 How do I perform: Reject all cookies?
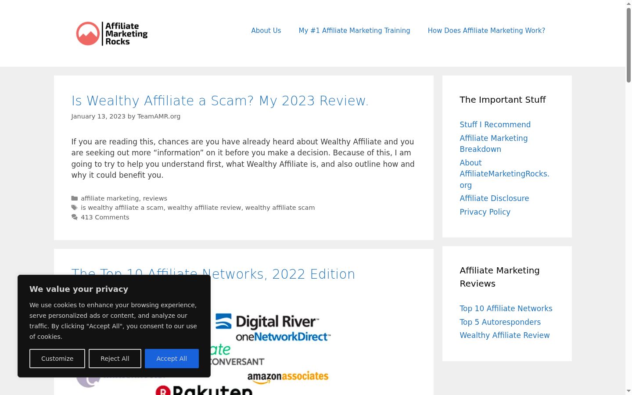(115, 359)
